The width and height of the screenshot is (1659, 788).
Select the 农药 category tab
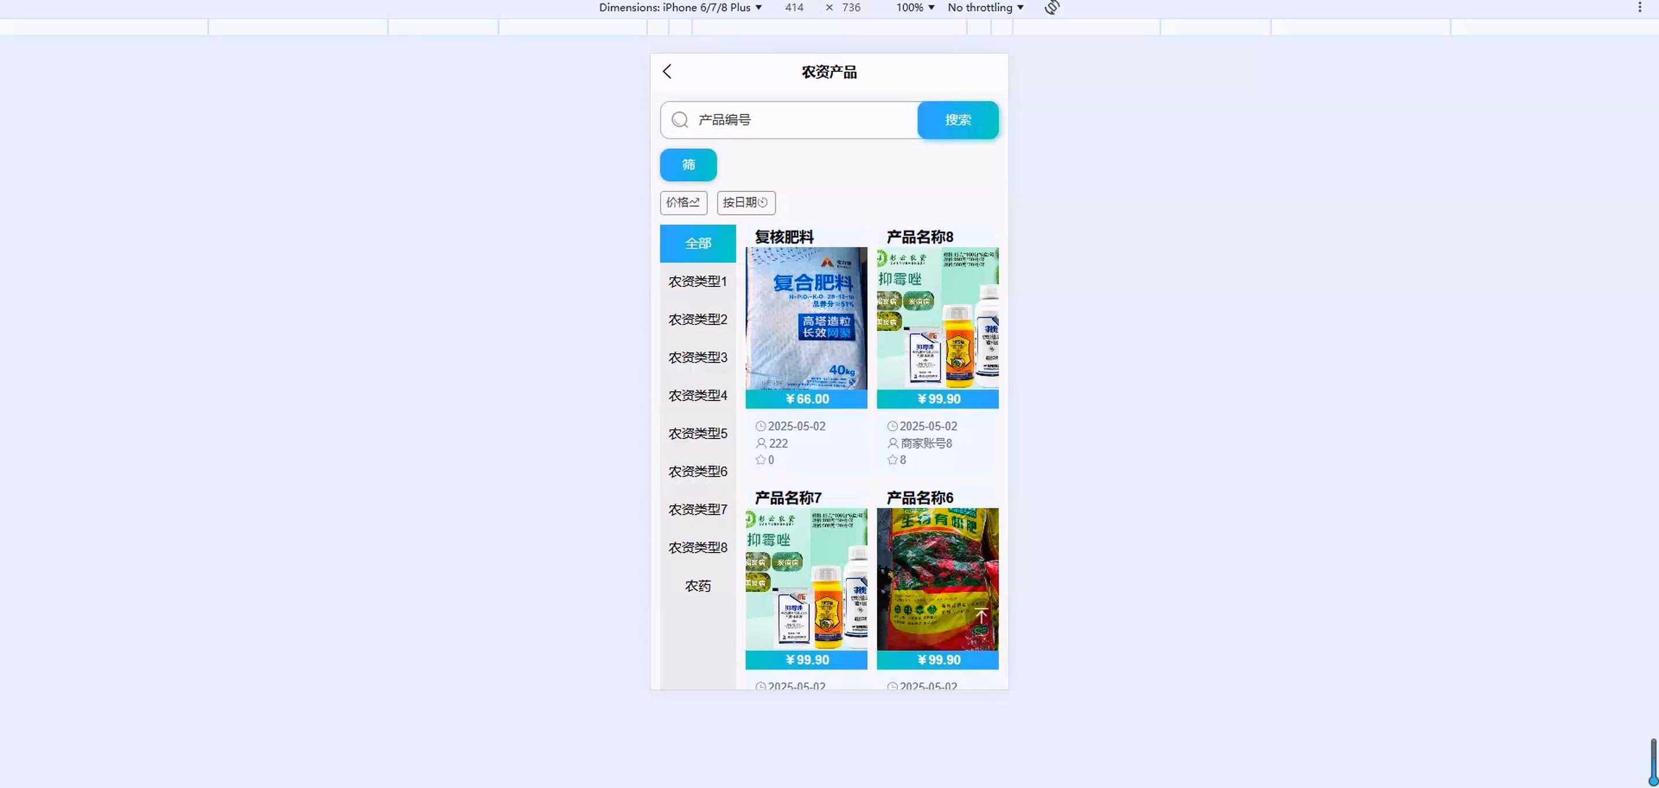pyautogui.click(x=698, y=586)
